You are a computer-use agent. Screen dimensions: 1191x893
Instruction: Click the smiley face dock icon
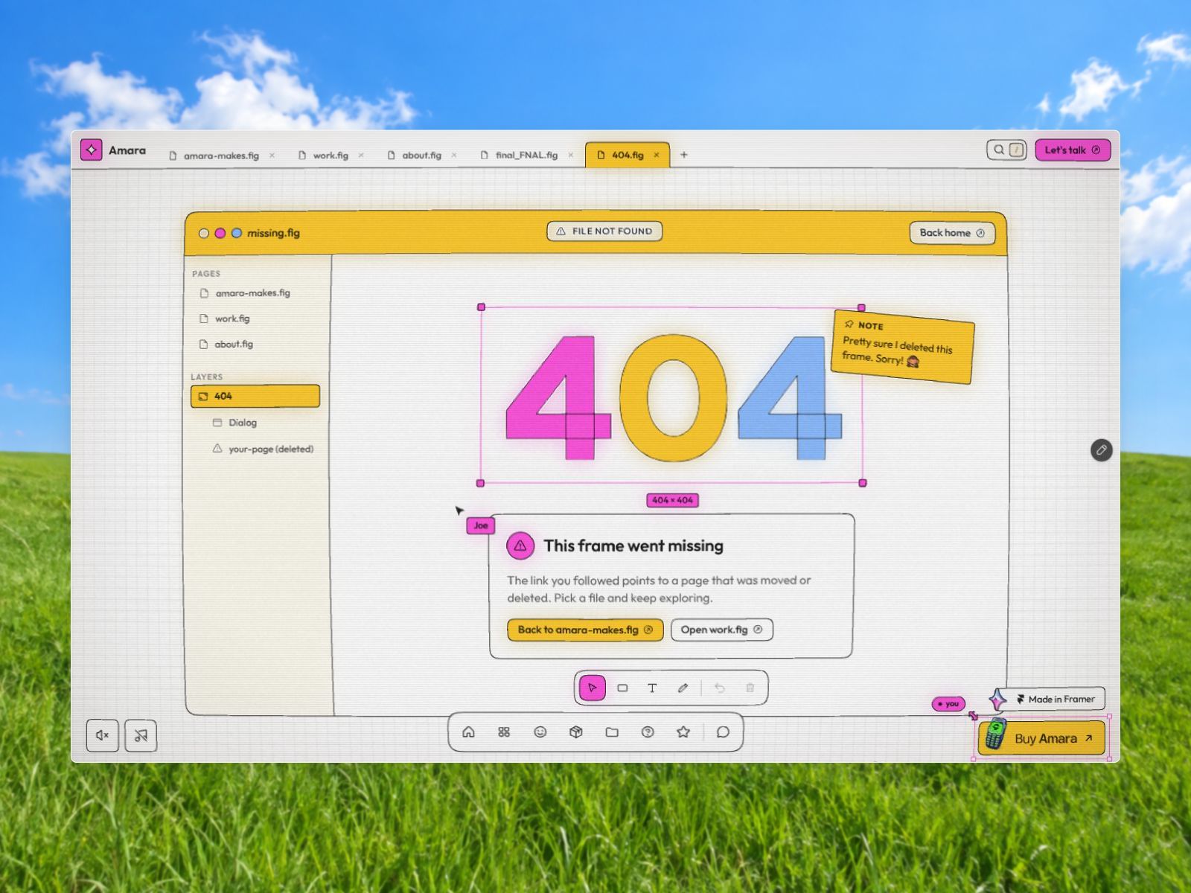coord(540,732)
